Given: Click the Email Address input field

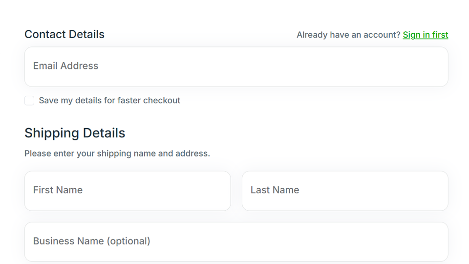Looking at the screenshot, I should 236,66.
